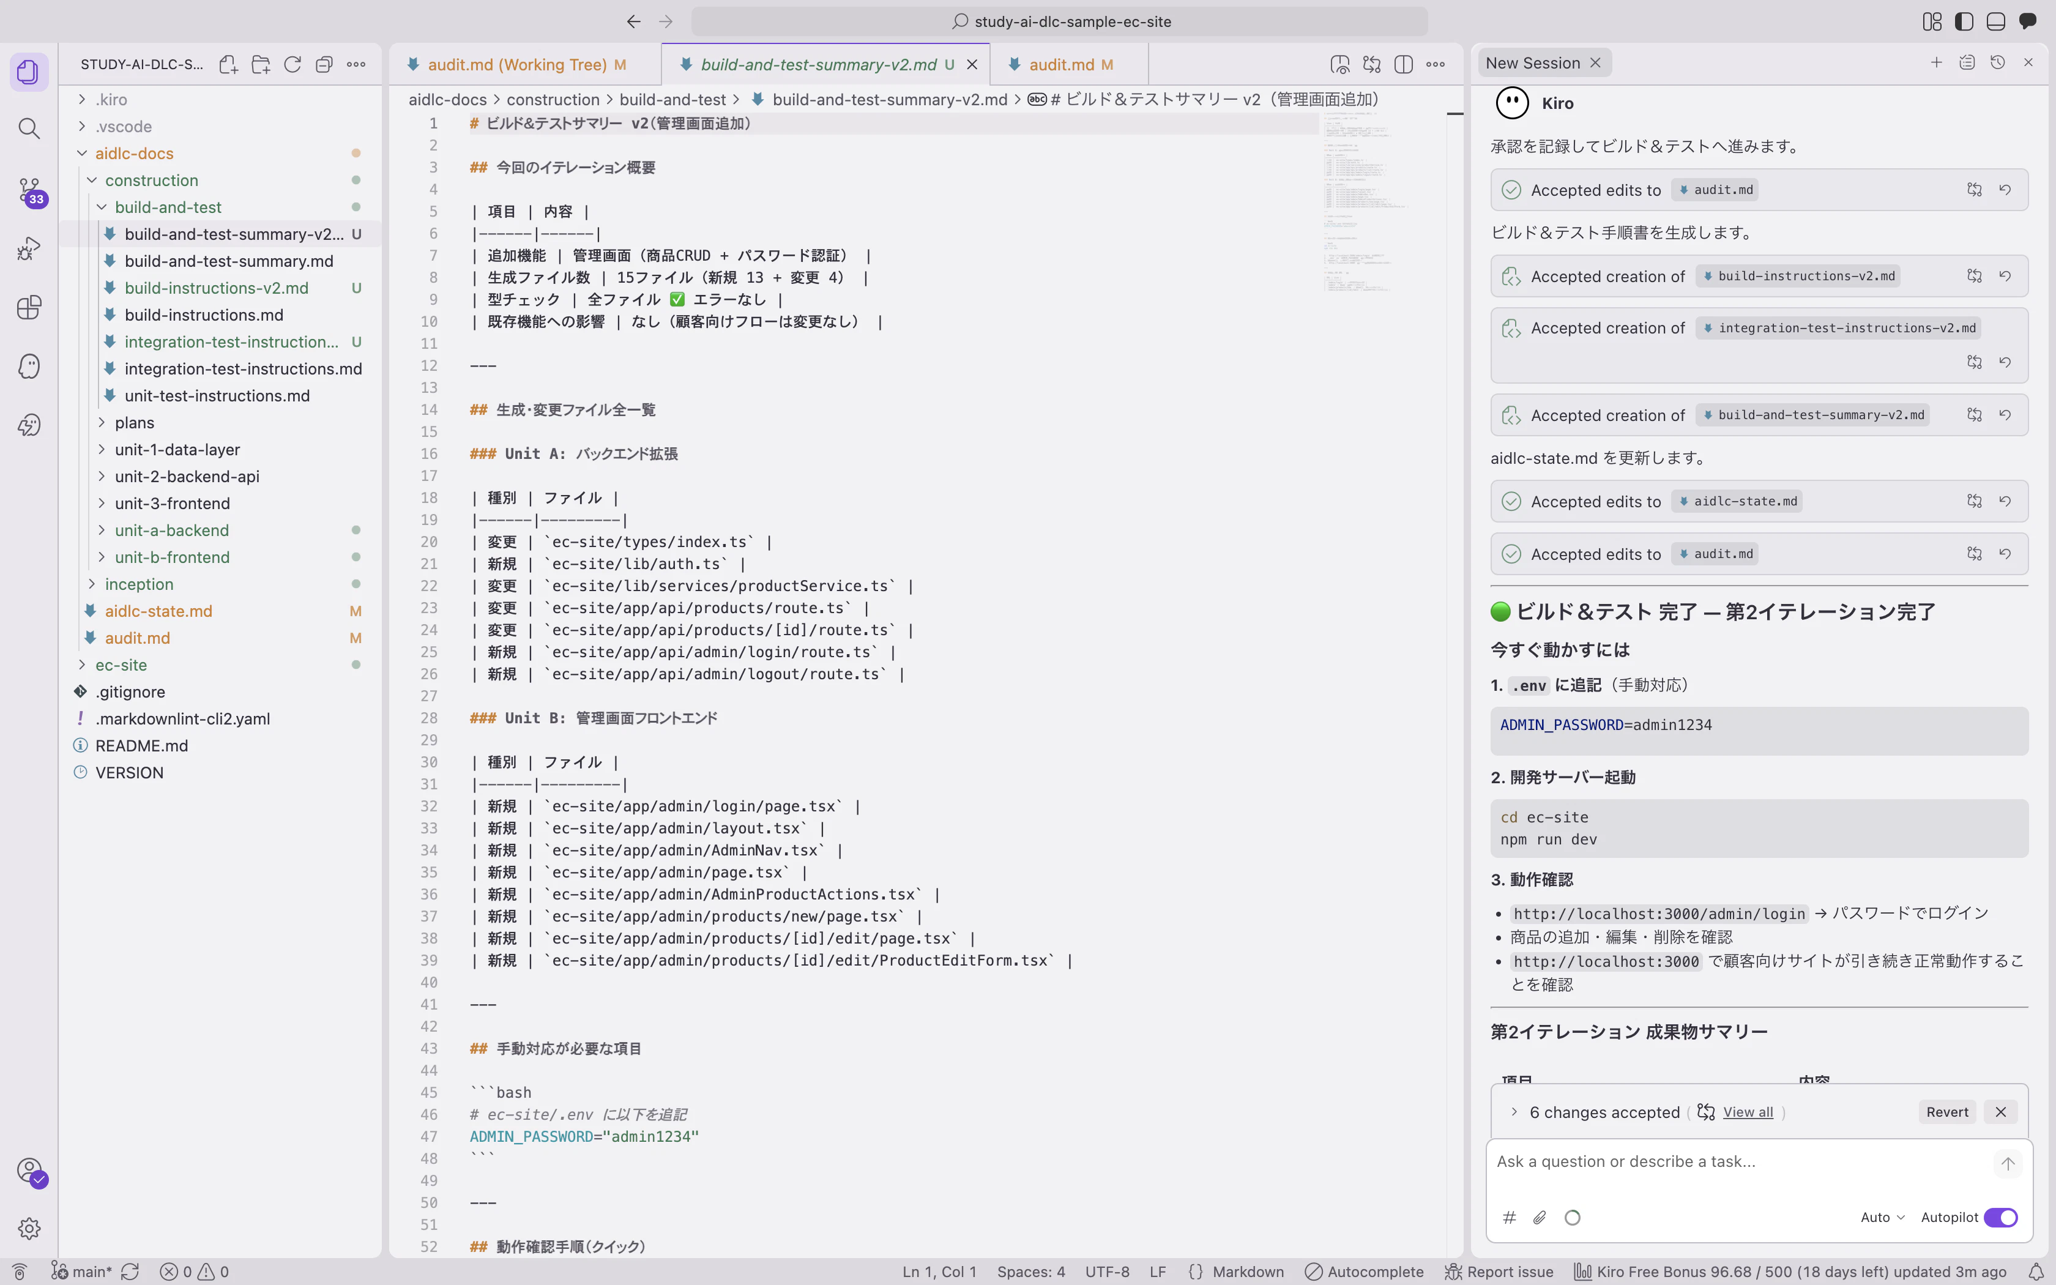This screenshot has height=1285, width=2056.
Task: Add context with the hash icon
Action: 1510,1217
